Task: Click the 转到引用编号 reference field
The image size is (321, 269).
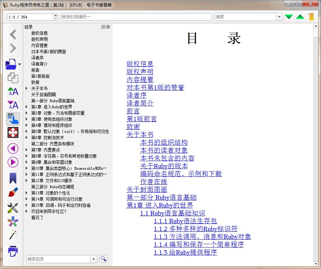Action: click(x=136, y=17)
